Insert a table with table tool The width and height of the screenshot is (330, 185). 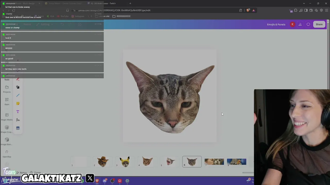point(18,128)
